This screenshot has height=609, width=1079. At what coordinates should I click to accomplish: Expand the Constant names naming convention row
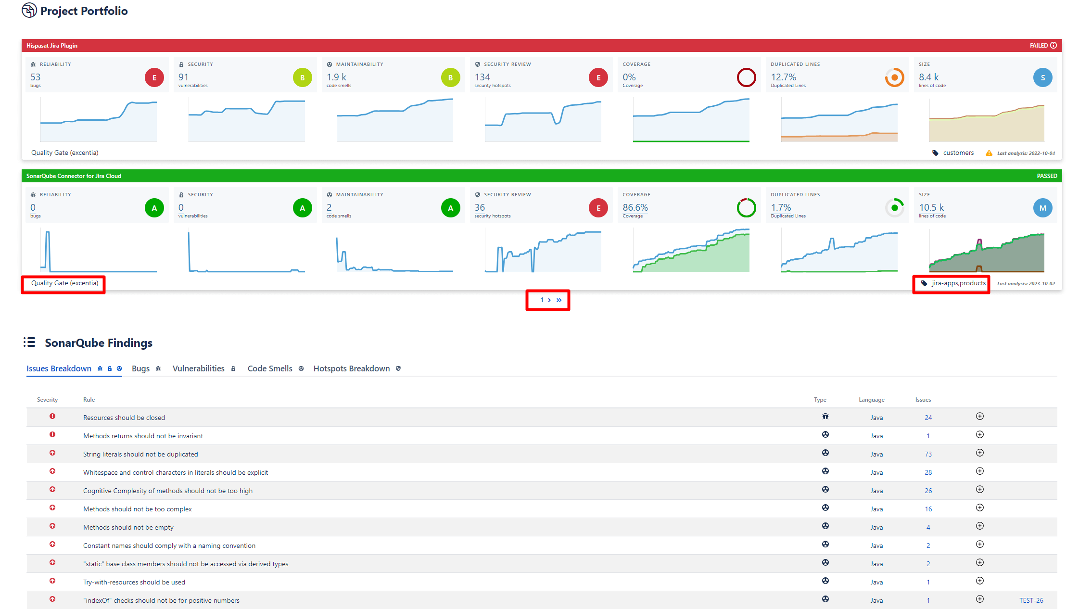(980, 545)
